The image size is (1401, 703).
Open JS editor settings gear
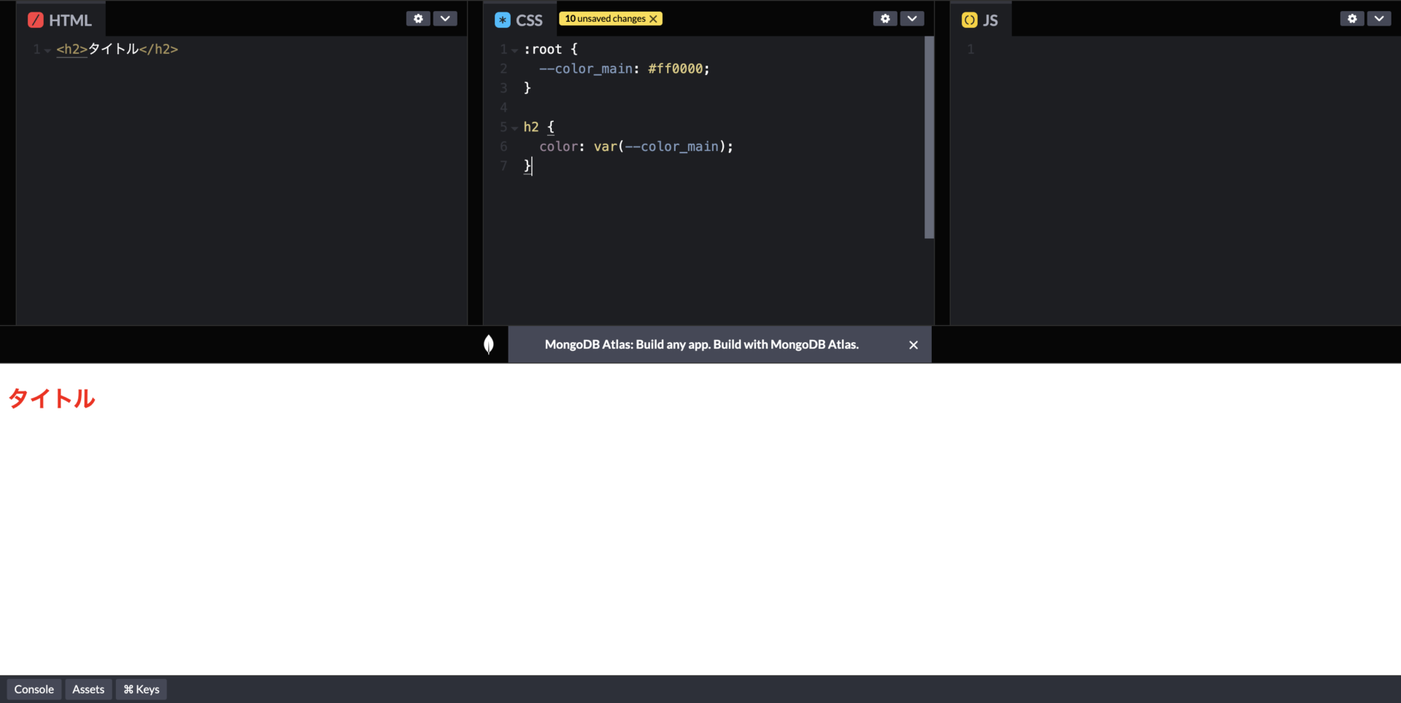click(x=1352, y=19)
